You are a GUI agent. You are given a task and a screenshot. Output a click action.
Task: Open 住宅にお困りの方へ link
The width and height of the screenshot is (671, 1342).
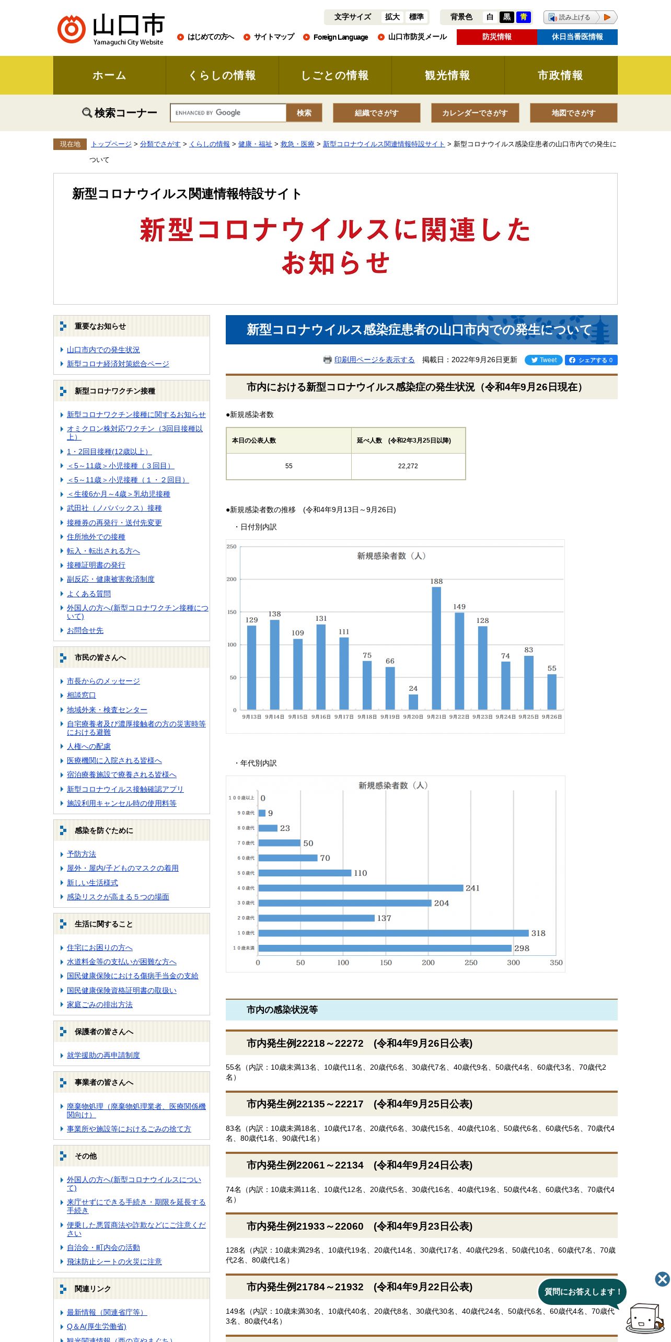[100, 947]
